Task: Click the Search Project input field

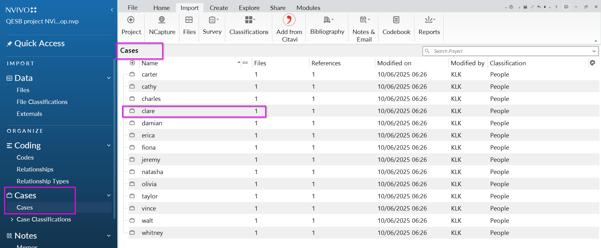Action: pyautogui.click(x=507, y=51)
